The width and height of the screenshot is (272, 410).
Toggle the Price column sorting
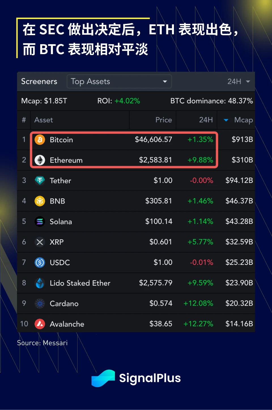pyautogui.click(x=164, y=120)
